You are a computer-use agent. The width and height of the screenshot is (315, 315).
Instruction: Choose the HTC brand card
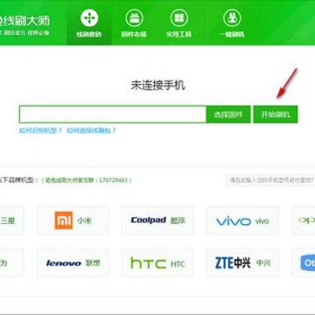coord(157,262)
